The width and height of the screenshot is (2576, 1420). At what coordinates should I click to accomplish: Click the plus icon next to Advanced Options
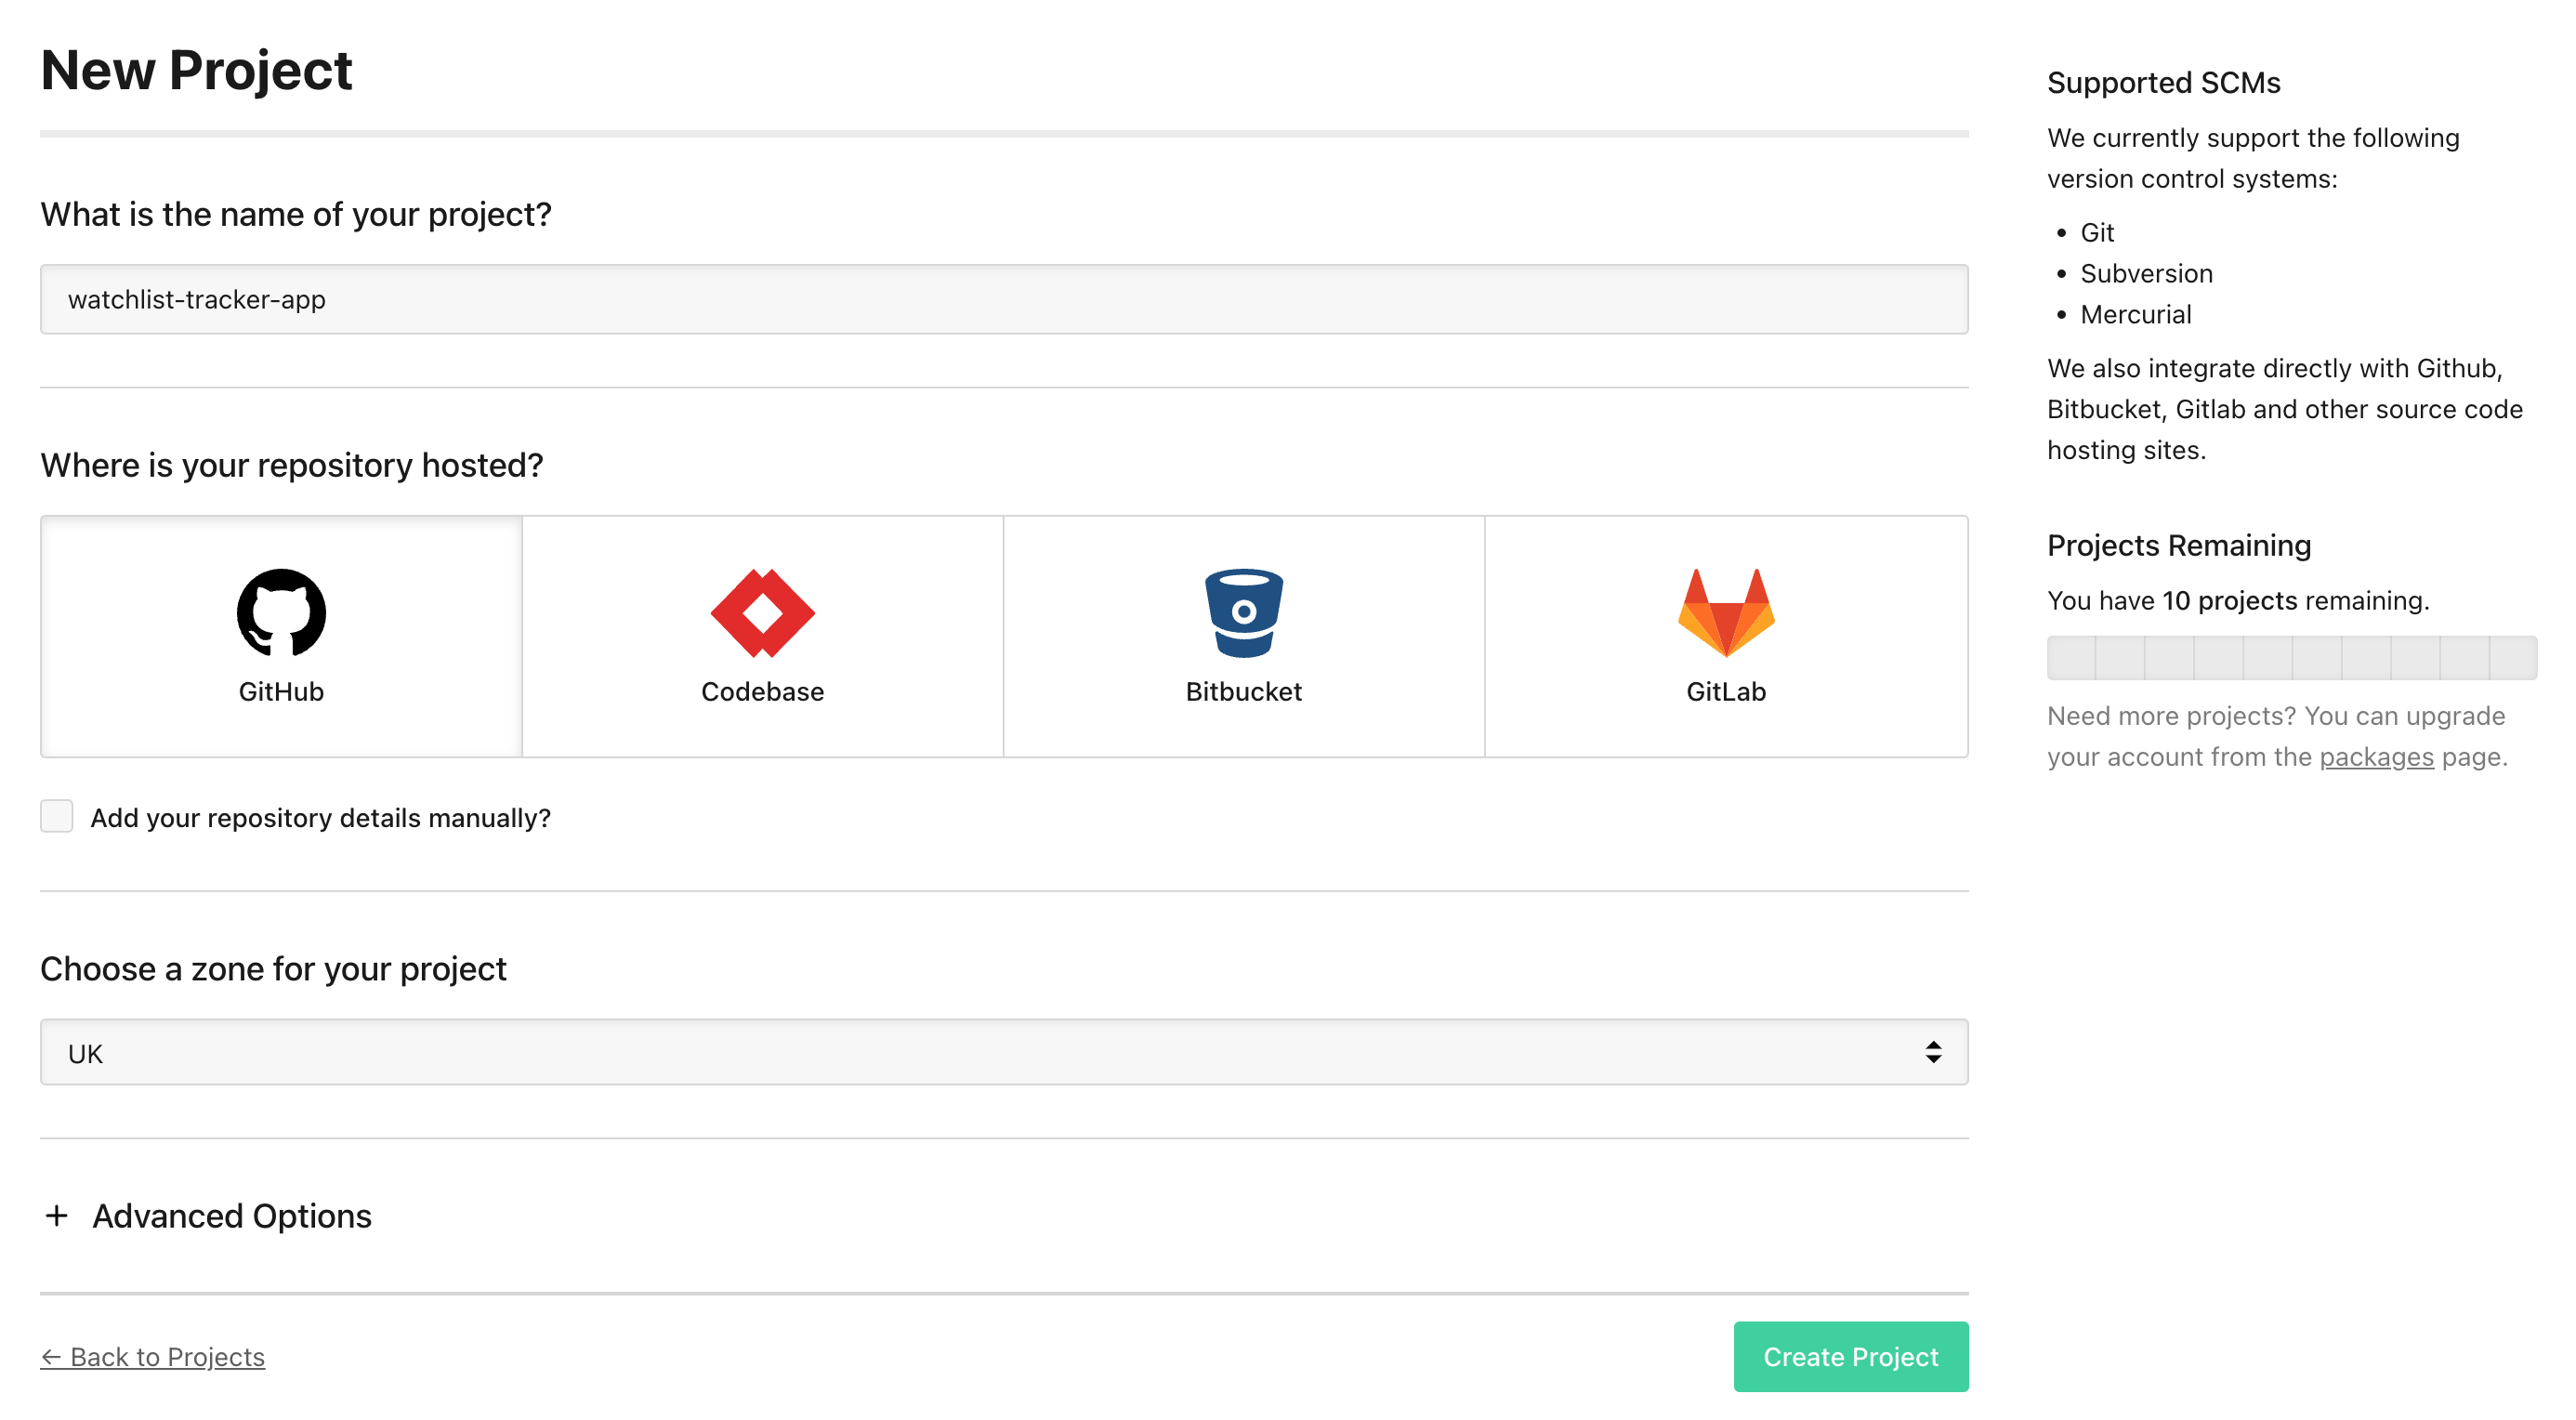pos(57,1215)
